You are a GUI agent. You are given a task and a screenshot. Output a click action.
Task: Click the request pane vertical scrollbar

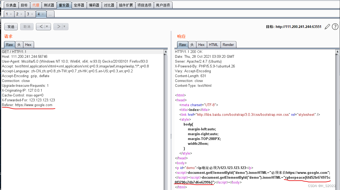point(166,120)
